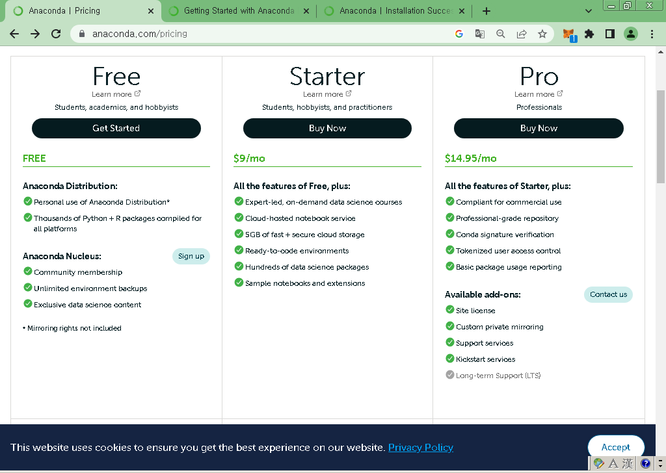Open Chrome three-dot menu
This screenshot has width=666, height=473.
point(652,34)
